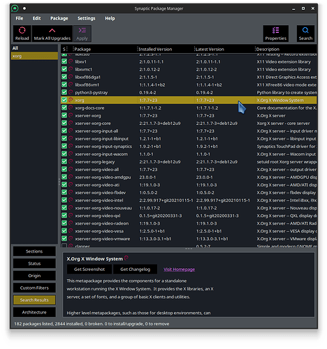
Task: Toggle the status checkbox for xorg
Action: pos(64,100)
